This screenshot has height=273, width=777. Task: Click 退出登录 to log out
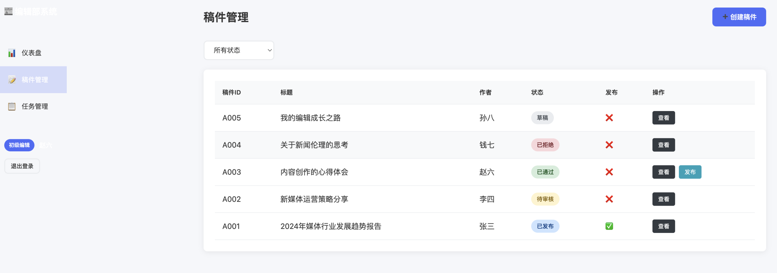pos(22,166)
